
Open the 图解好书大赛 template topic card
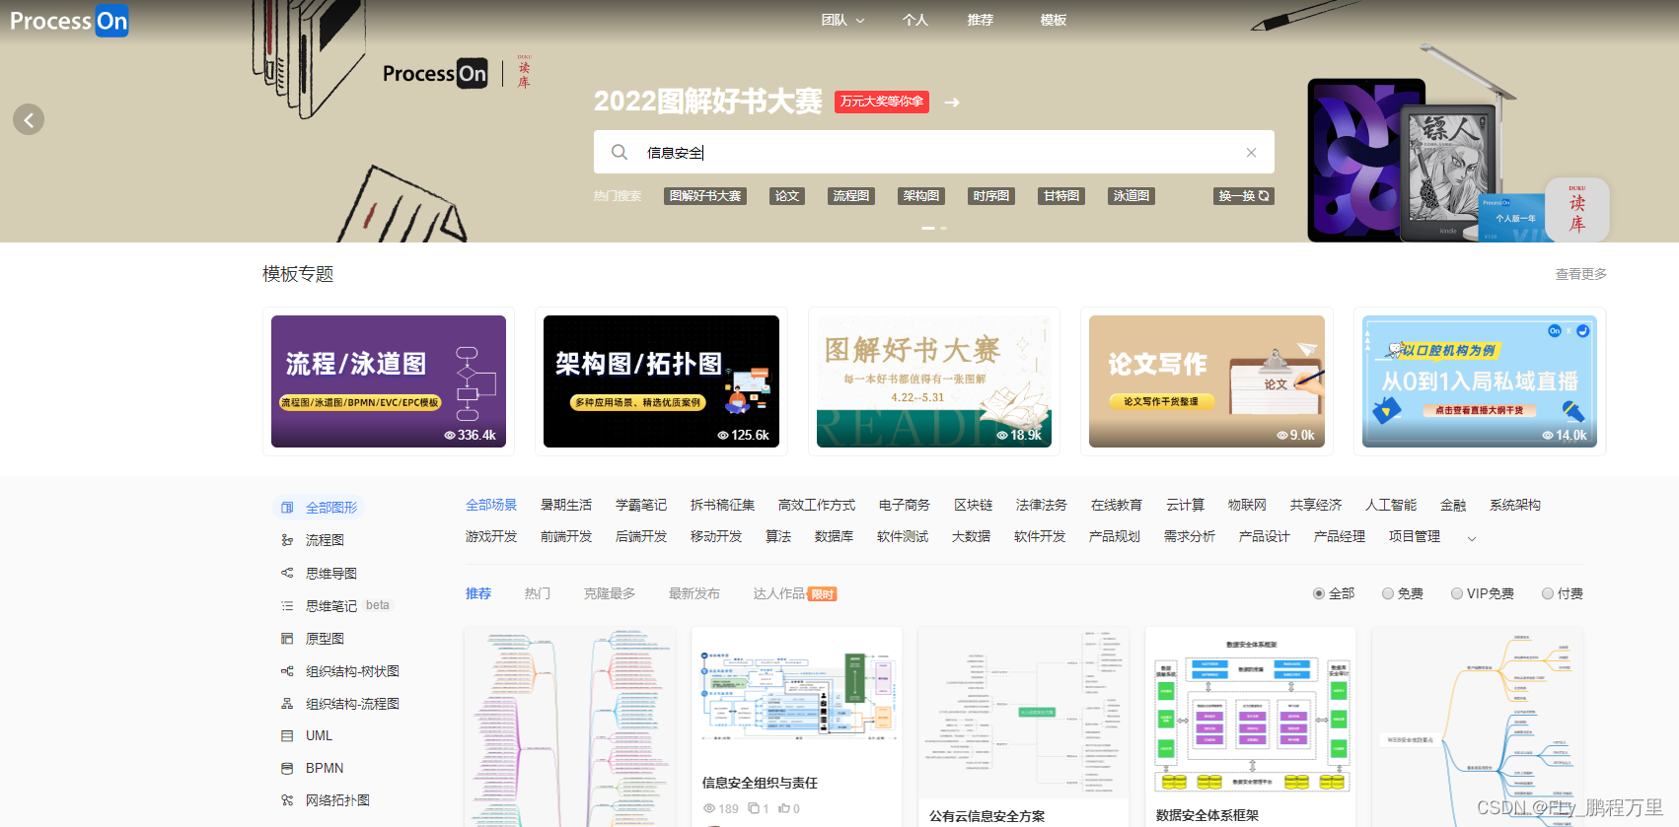pos(934,381)
